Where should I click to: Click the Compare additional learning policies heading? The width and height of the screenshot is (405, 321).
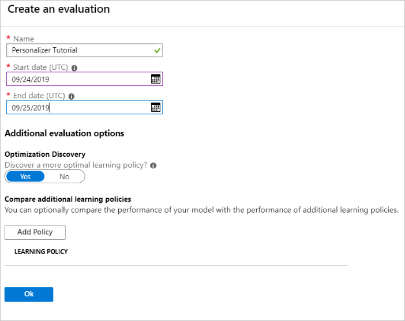click(x=68, y=199)
